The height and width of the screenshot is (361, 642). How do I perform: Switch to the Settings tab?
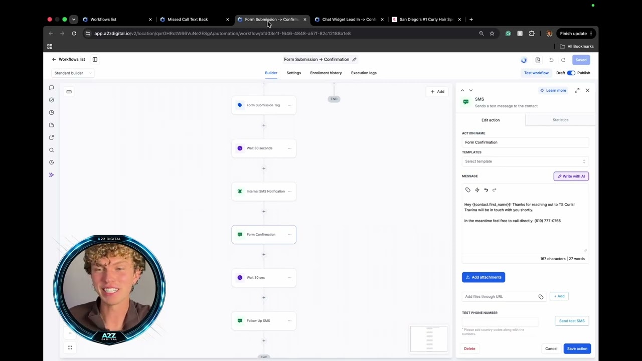tap(294, 73)
